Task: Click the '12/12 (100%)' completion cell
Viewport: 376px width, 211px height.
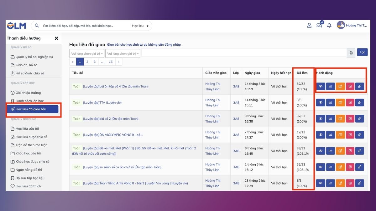Action: pos(303,135)
